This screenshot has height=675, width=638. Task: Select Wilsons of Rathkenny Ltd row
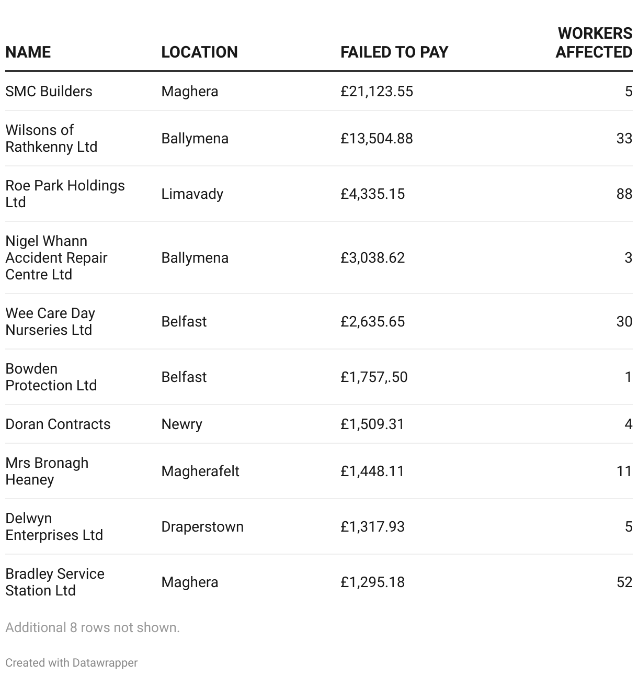51,139
